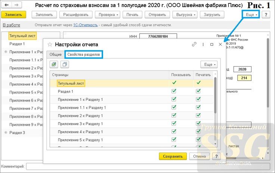The height and width of the screenshot is (173, 275).
Task: Switch to the Общие tab
Action: pos(55,54)
